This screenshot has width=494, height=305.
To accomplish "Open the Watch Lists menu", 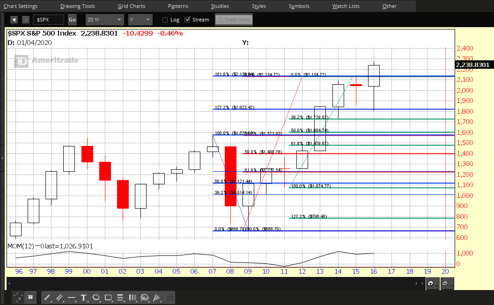I will tap(346, 6).
